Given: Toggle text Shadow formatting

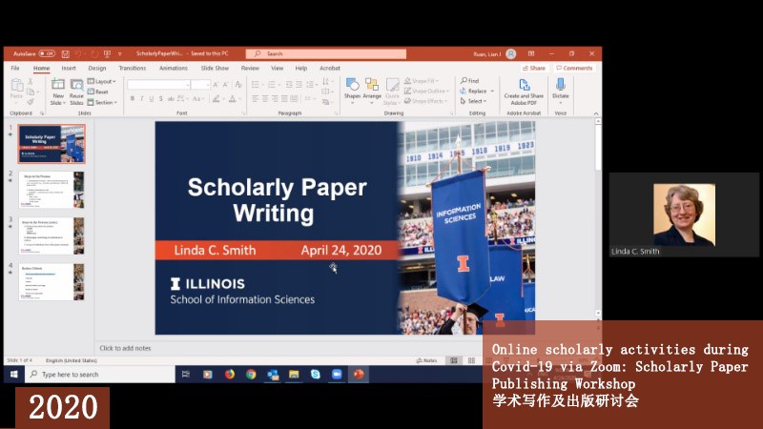Looking at the screenshot, I should click(160, 99).
